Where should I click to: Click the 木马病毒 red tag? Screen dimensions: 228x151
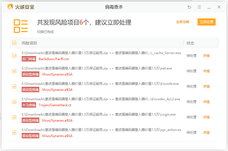point(29,105)
